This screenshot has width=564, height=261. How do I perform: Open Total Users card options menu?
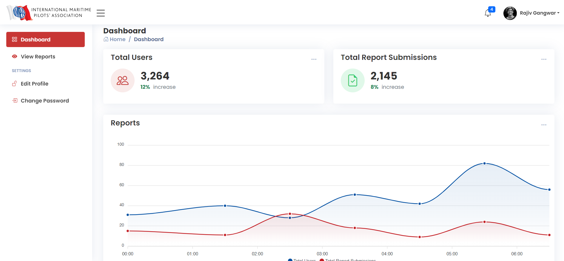314,59
